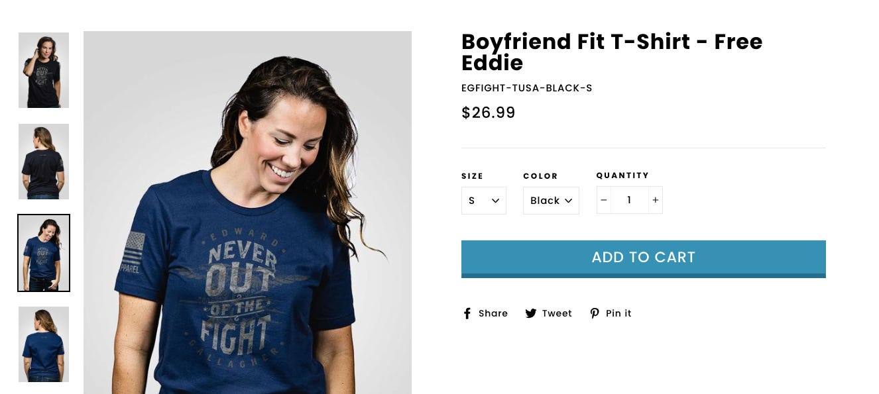Click the chevron arrow in the Size selector
Viewport: 879px width, 394px height.
coord(495,201)
